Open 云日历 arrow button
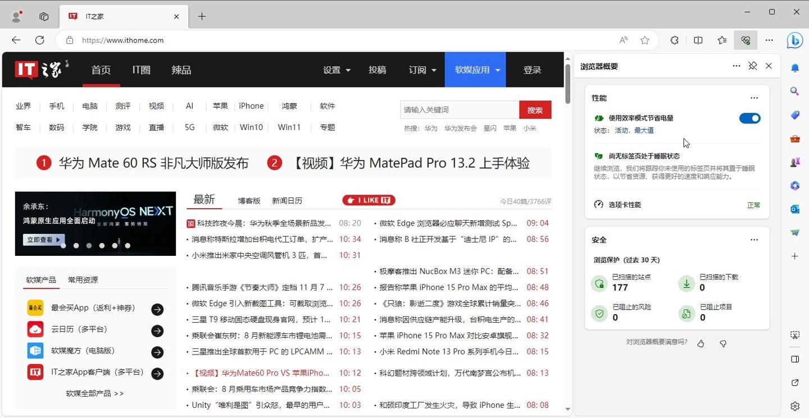Viewport: 809px width, 418px height. click(x=157, y=330)
